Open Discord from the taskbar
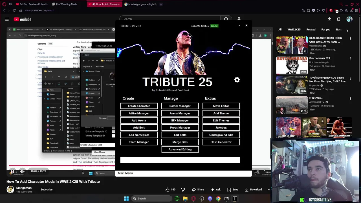This screenshot has width=361, height=203. point(210,198)
